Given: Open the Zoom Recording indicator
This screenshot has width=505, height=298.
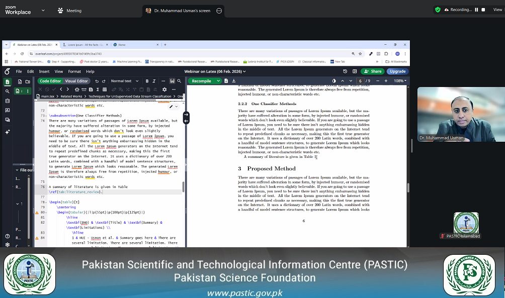Looking at the screenshot, I should pyautogui.click(x=459, y=9).
